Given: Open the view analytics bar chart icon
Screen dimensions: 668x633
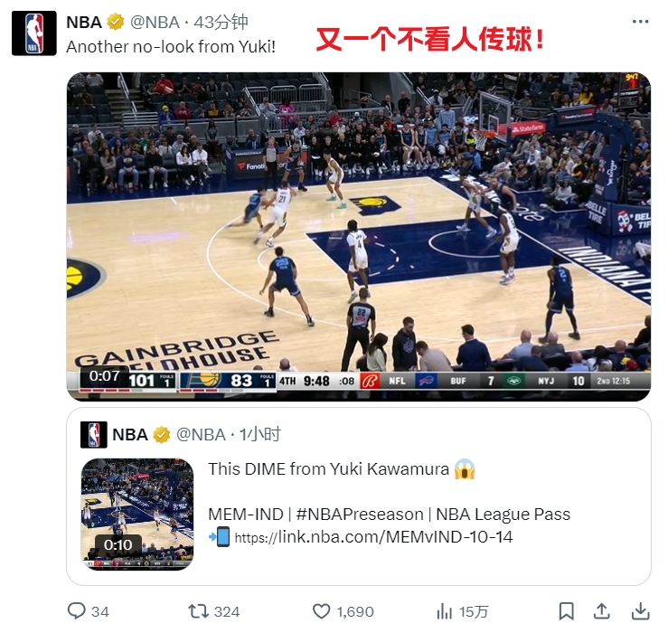Looking at the screenshot, I should point(445,611).
